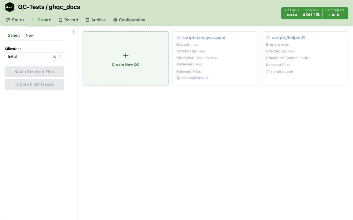353x220 pixels.
Task: Go to the Archive tab
Action: tap(96, 20)
